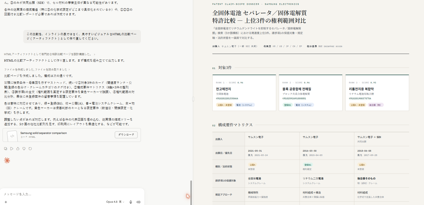Screen dimensions: 424x205
Task: Click the RANK 3 card titled 리튬전지용 복합막
Action: tap(377, 93)
